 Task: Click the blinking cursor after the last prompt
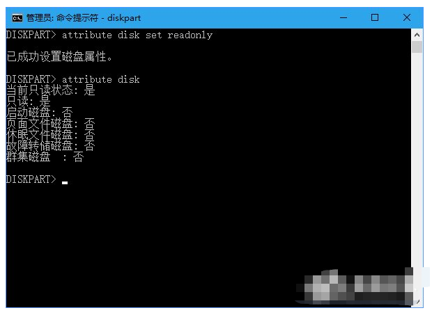65,183
